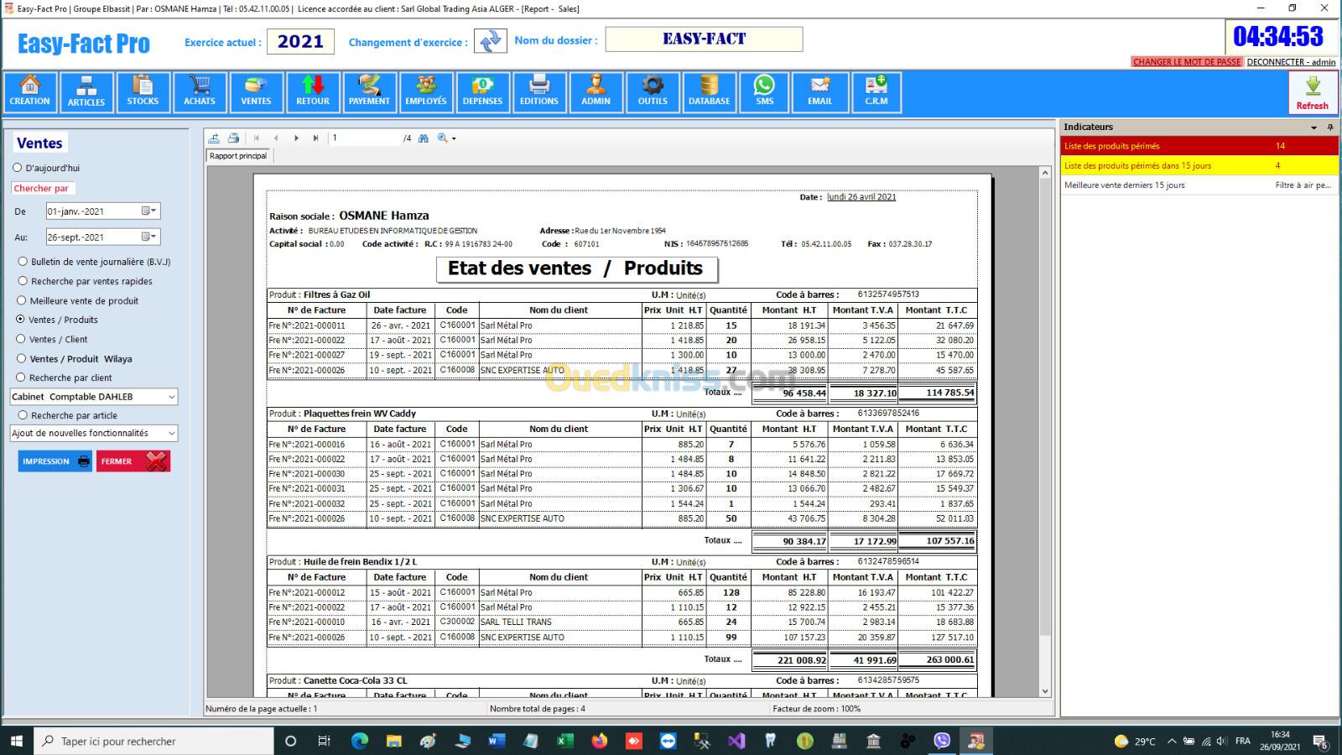Click the Changement d'exercice arrows icon

491,41
